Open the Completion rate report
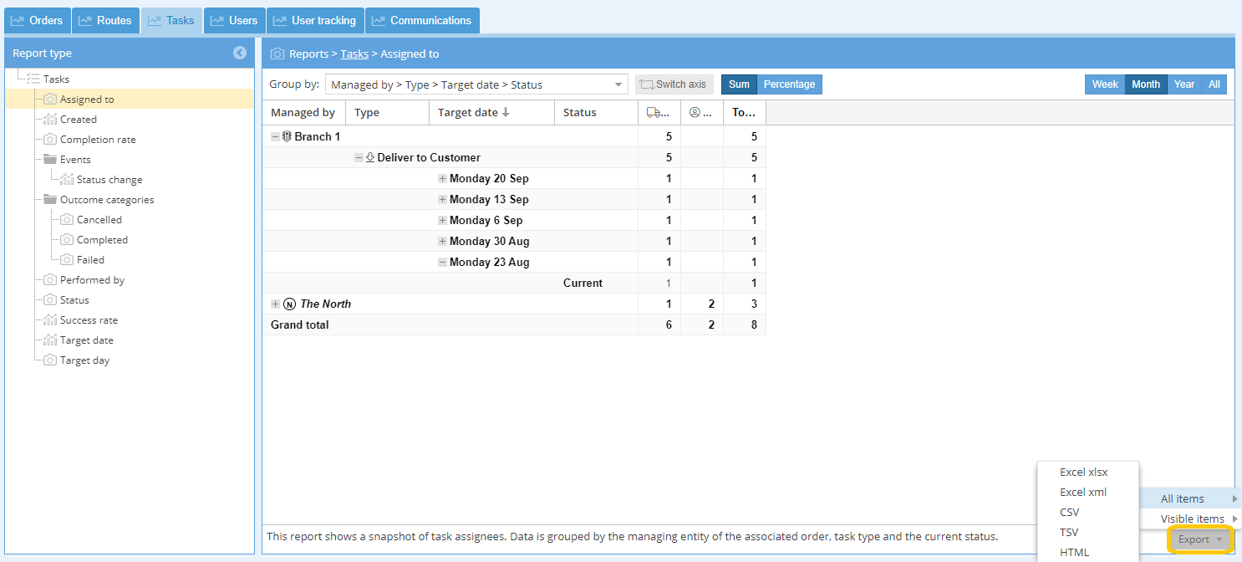The image size is (1242, 562). [97, 140]
